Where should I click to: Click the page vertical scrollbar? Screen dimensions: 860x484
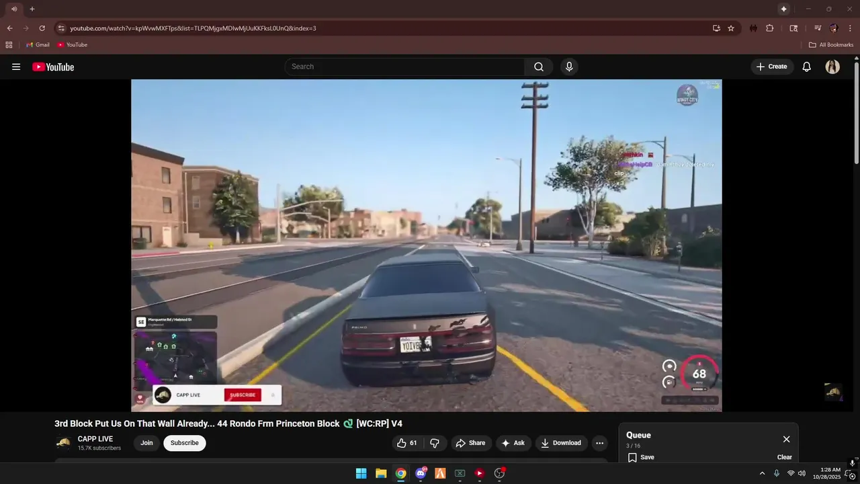[x=857, y=114]
